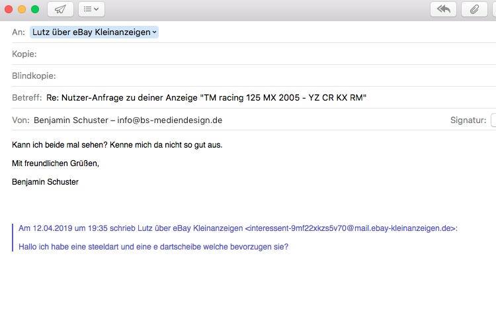Click the "Mit freundlichen Grüßen," line

coord(56,163)
